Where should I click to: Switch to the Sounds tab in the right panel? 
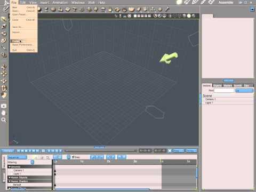point(238,85)
